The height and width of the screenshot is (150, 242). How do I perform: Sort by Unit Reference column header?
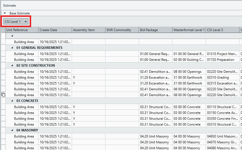tap(22, 30)
